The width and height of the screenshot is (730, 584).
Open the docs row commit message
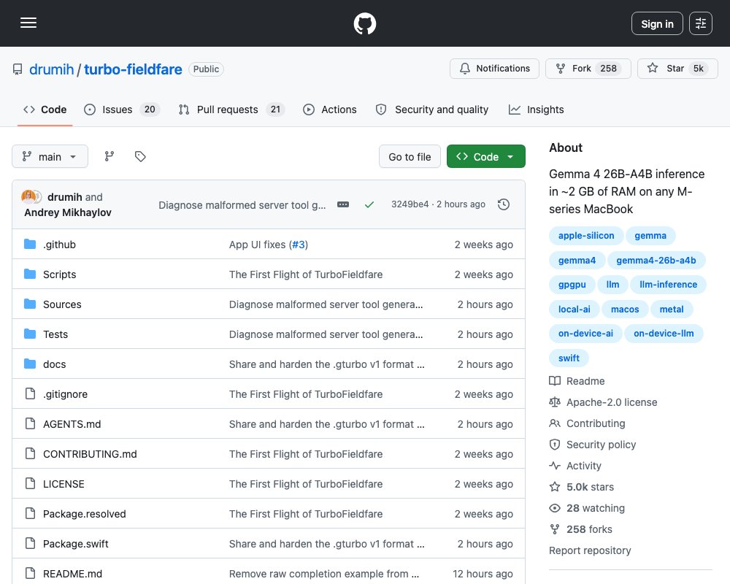point(327,364)
